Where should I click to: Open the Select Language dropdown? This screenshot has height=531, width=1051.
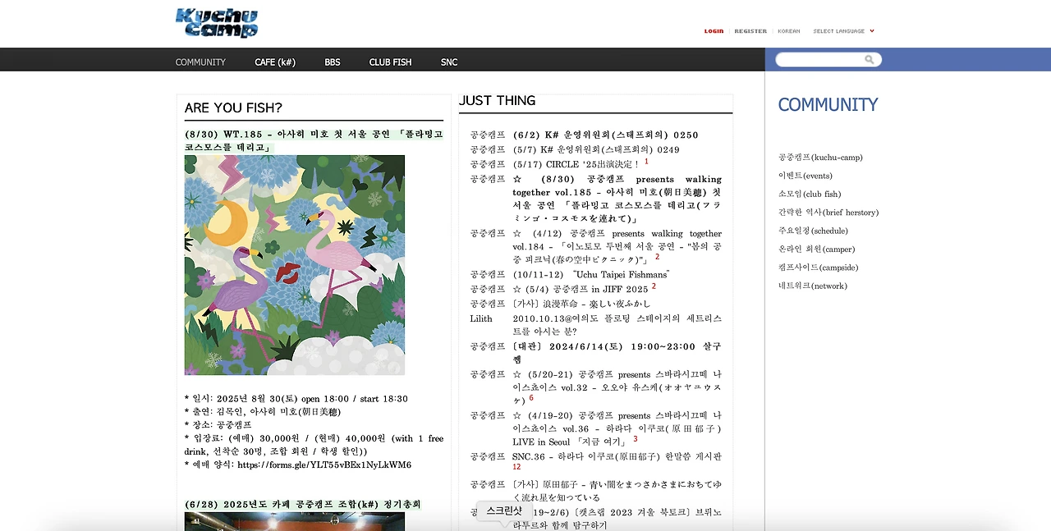point(843,31)
